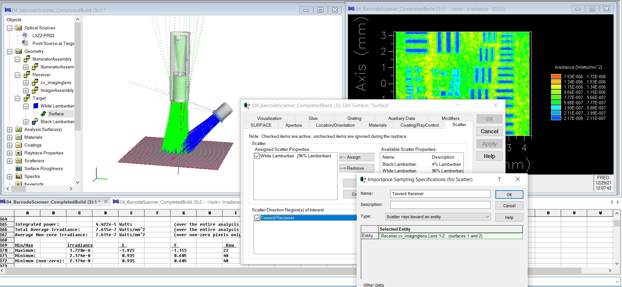Collapse the Target tree node
Image resolution: width=622 pixels, height=287 pixels.
pyautogui.click(x=18, y=98)
